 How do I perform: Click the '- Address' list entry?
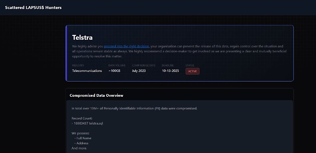click(81, 143)
